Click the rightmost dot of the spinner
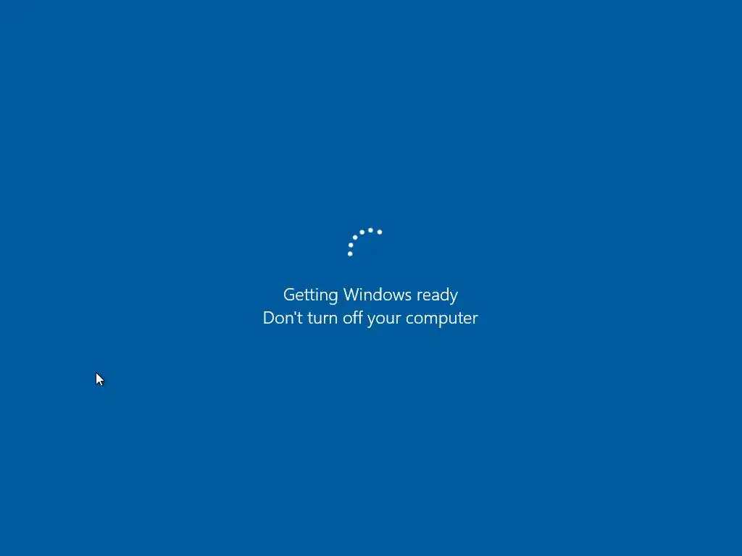This screenshot has height=556, width=742. click(x=380, y=232)
